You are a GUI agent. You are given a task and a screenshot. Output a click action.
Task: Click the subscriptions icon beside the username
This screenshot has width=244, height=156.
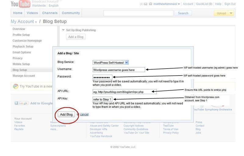coord(150,4)
